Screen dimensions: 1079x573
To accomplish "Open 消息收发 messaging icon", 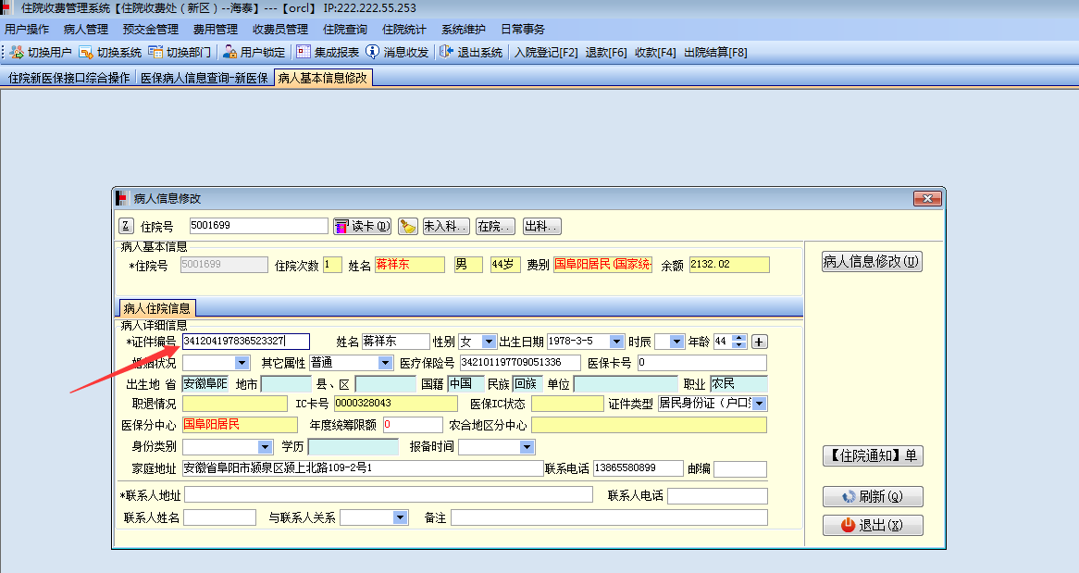I will [x=372, y=53].
